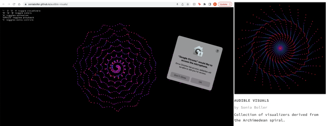Share this page via share icon
The height and width of the screenshot is (126, 327).
(x=183, y=4)
